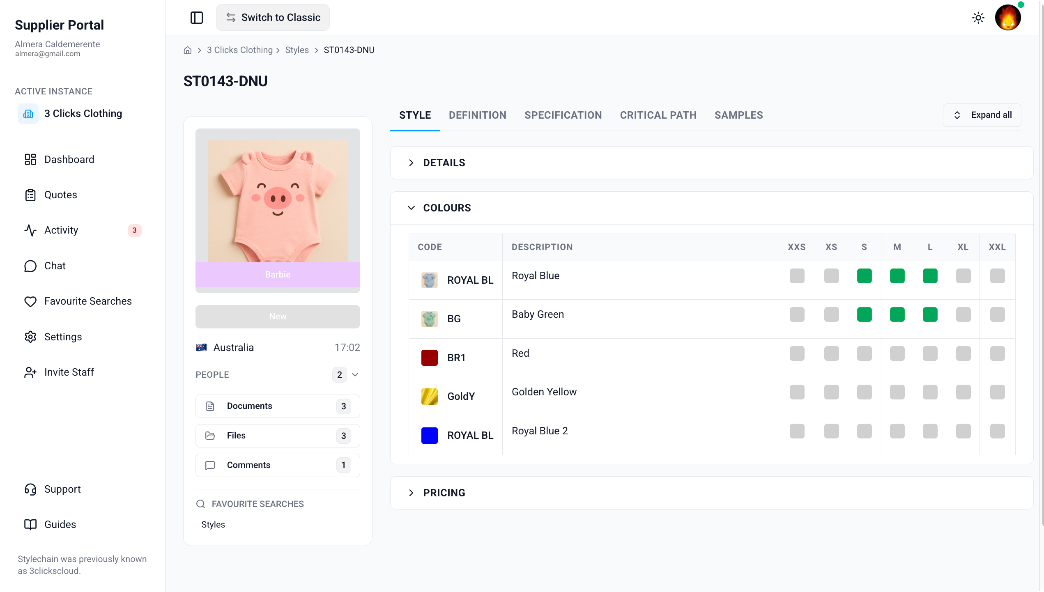Collapse the COLOURS section
Viewport: 1044px width, 592px height.
click(711, 208)
